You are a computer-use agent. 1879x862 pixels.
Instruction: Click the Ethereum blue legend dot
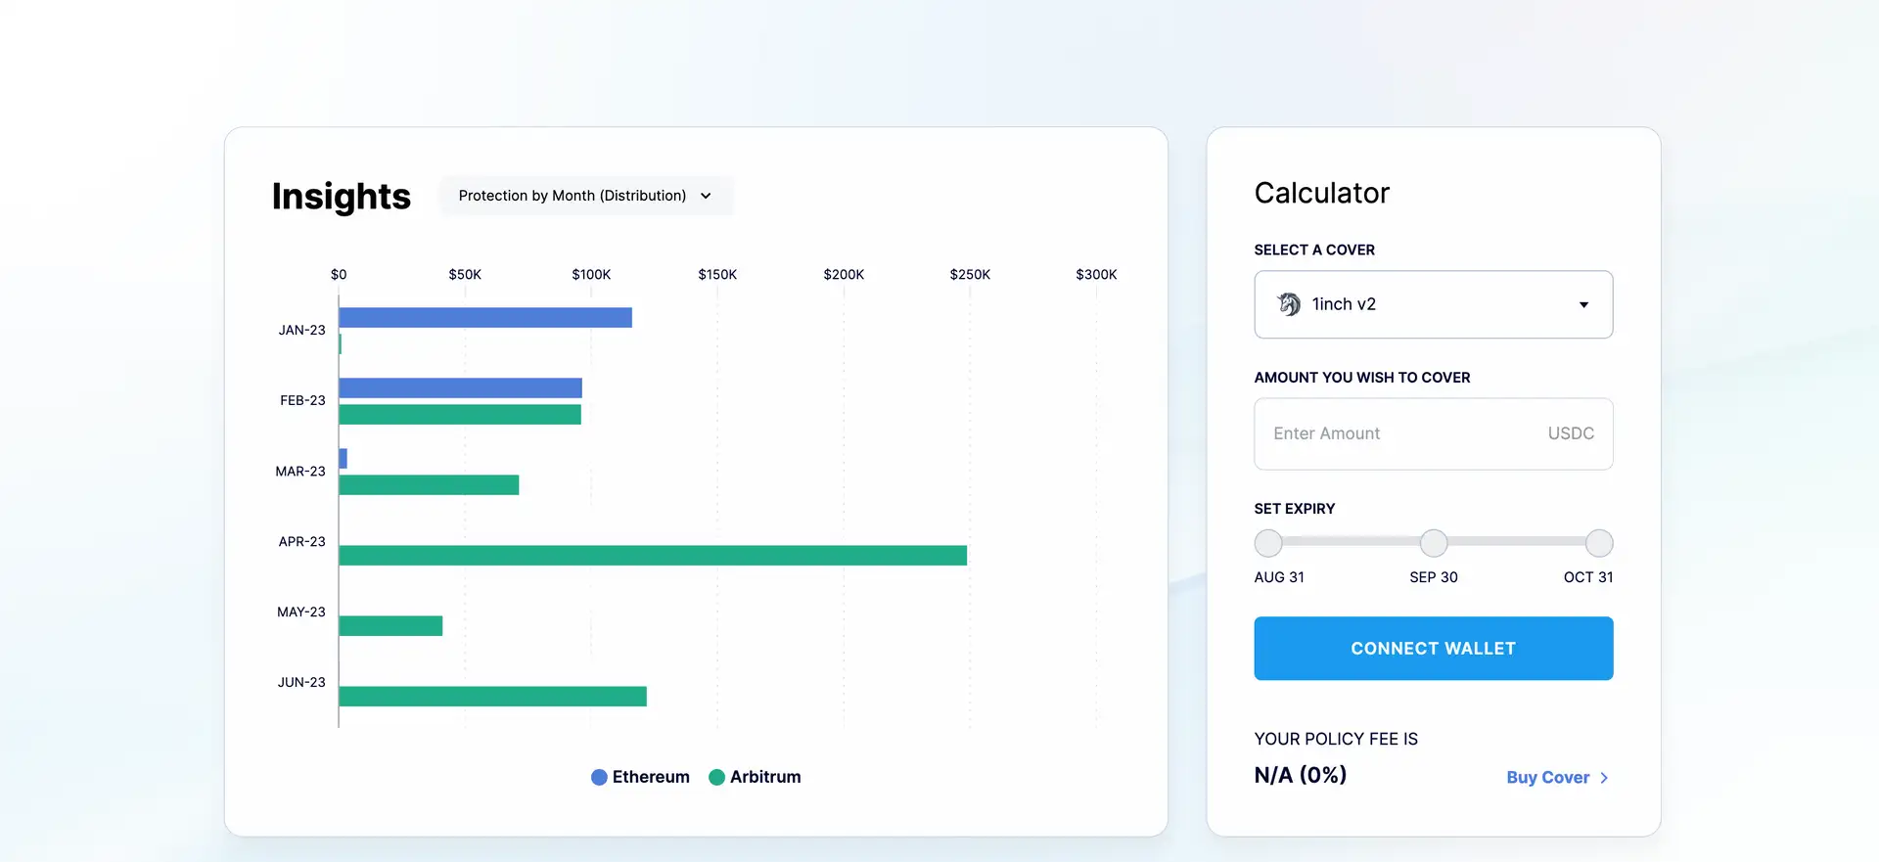[599, 777]
